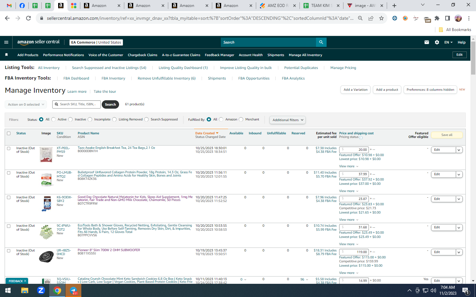Viewport: 476px width, 297px height.
Task: Open the Edit dropdown arrow for Bulletproof Collagen row
Action: pos(459,174)
